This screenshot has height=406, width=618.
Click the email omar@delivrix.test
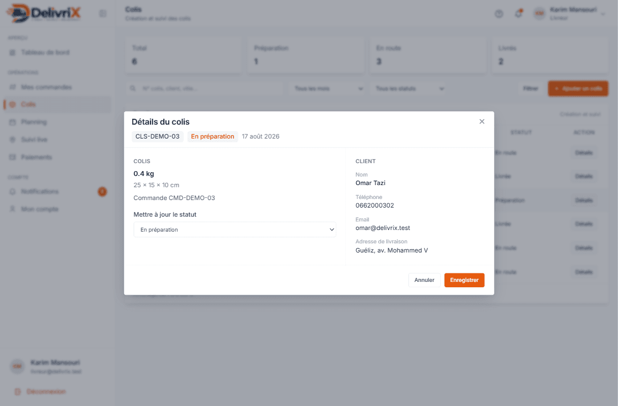tap(383, 228)
